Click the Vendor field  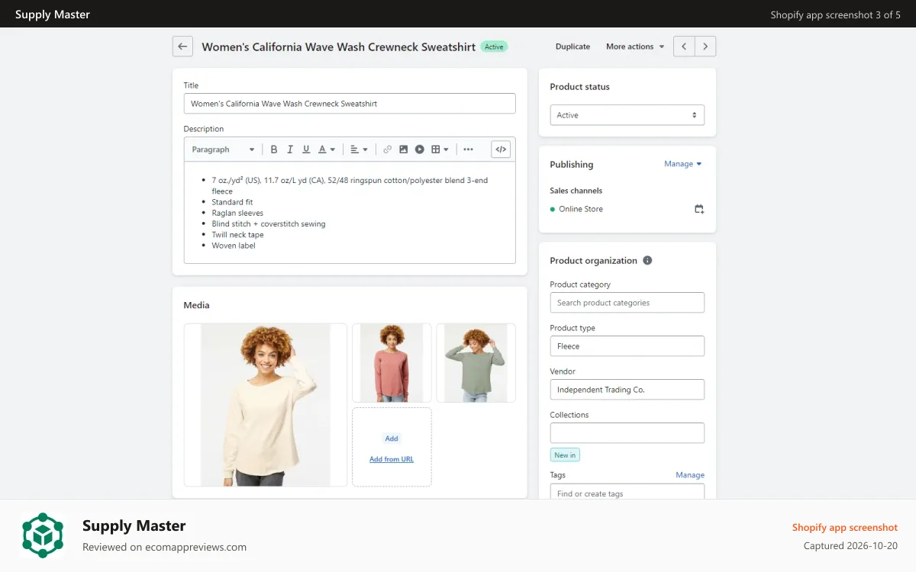[x=627, y=390]
